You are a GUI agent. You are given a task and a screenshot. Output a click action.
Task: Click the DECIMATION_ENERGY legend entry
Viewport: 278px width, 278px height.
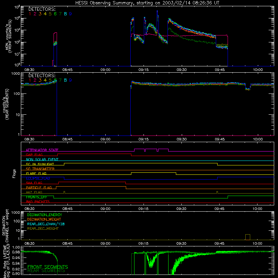(x=44, y=215)
